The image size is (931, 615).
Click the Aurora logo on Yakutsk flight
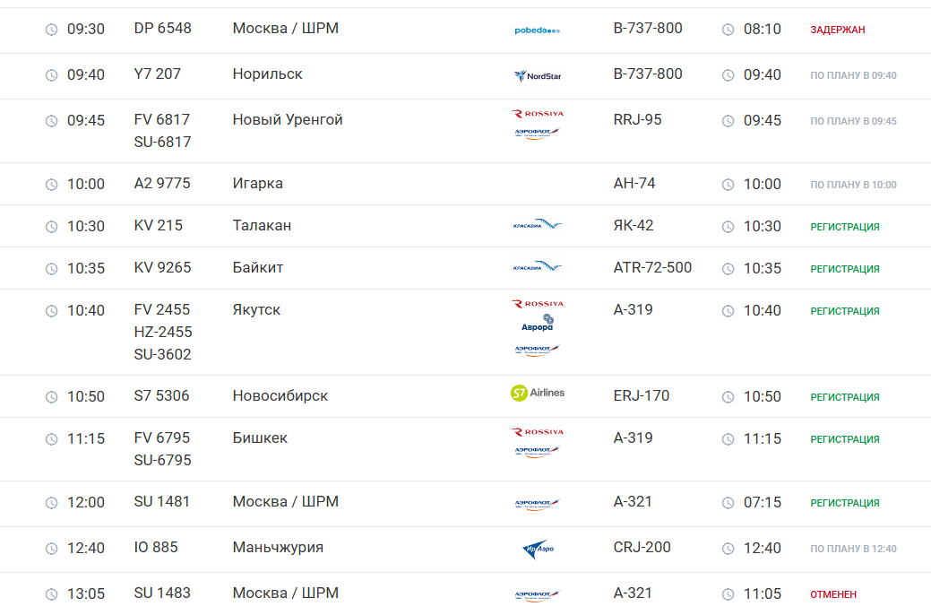pos(538,324)
